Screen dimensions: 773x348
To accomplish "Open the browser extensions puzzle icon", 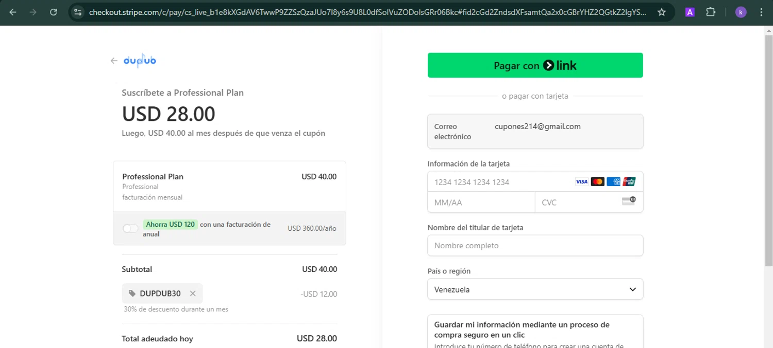I will tap(711, 12).
